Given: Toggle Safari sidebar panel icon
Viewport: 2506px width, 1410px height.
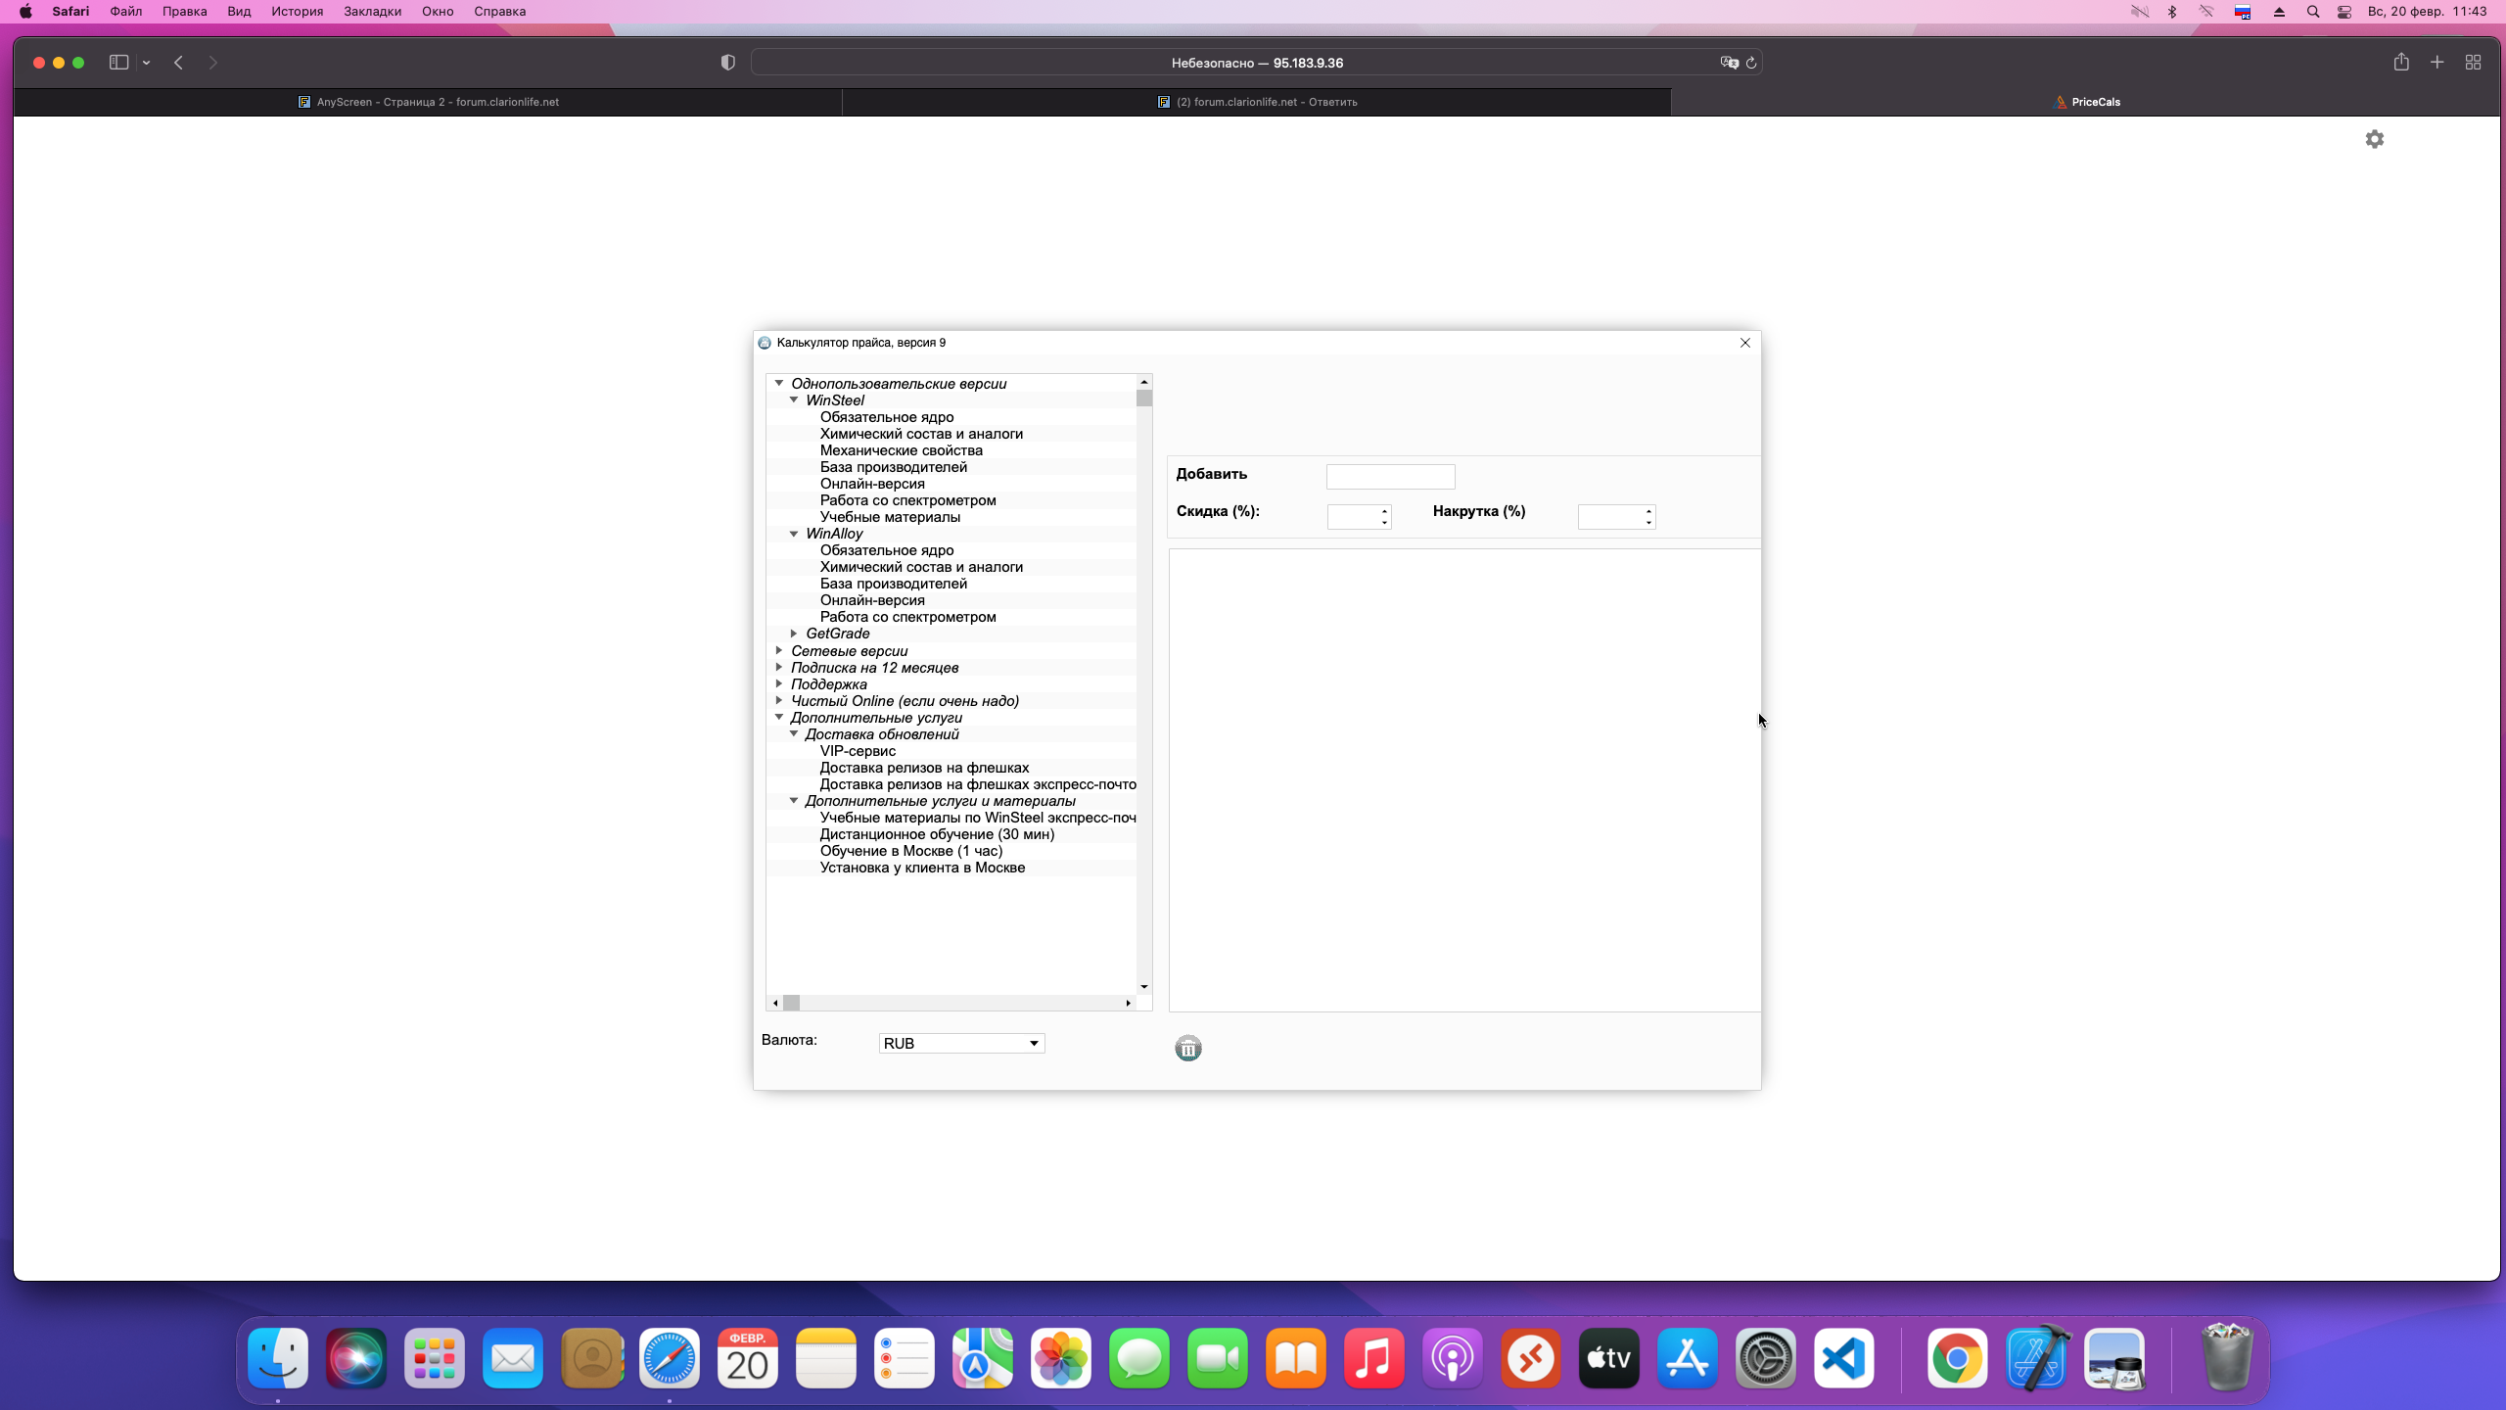Looking at the screenshot, I should (x=118, y=63).
